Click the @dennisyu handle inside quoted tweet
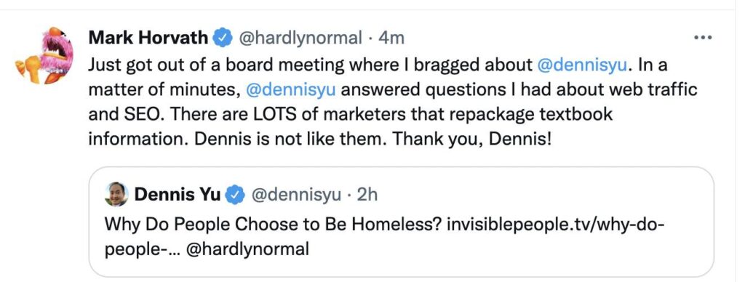The width and height of the screenshot is (745, 282). coord(295,195)
